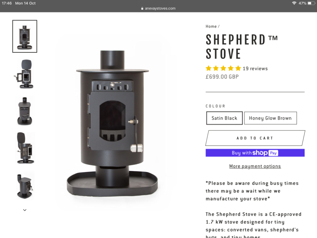Click the first yellow rating star
The height and width of the screenshot is (238, 317).
click(209, 68)
